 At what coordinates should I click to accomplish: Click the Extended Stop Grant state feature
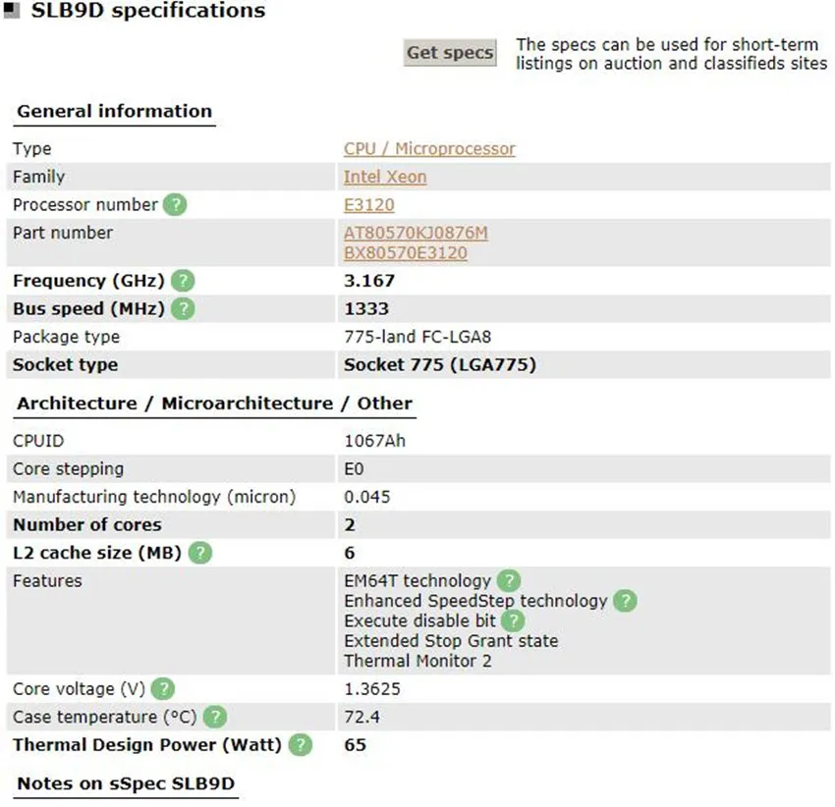[x=451, y=641]
